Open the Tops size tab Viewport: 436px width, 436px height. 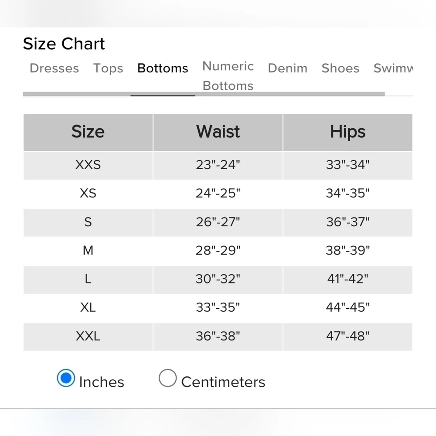point(108,68)
